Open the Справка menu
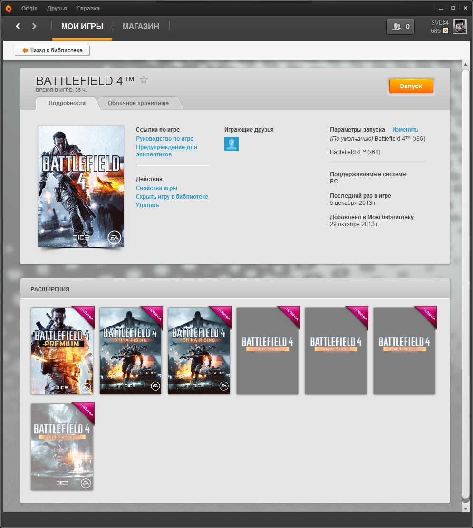 coord(88,9)
